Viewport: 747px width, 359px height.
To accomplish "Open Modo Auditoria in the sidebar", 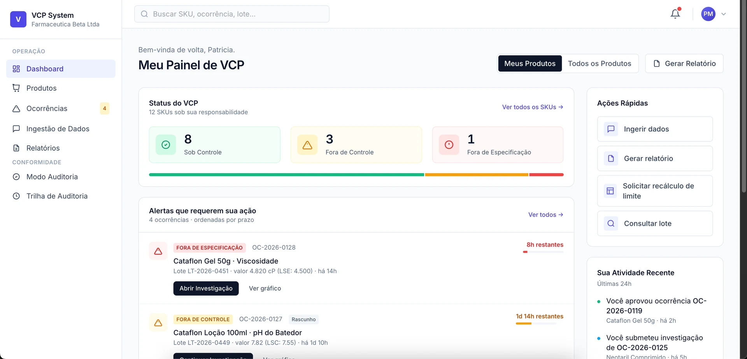I will (x=52, y=177).
